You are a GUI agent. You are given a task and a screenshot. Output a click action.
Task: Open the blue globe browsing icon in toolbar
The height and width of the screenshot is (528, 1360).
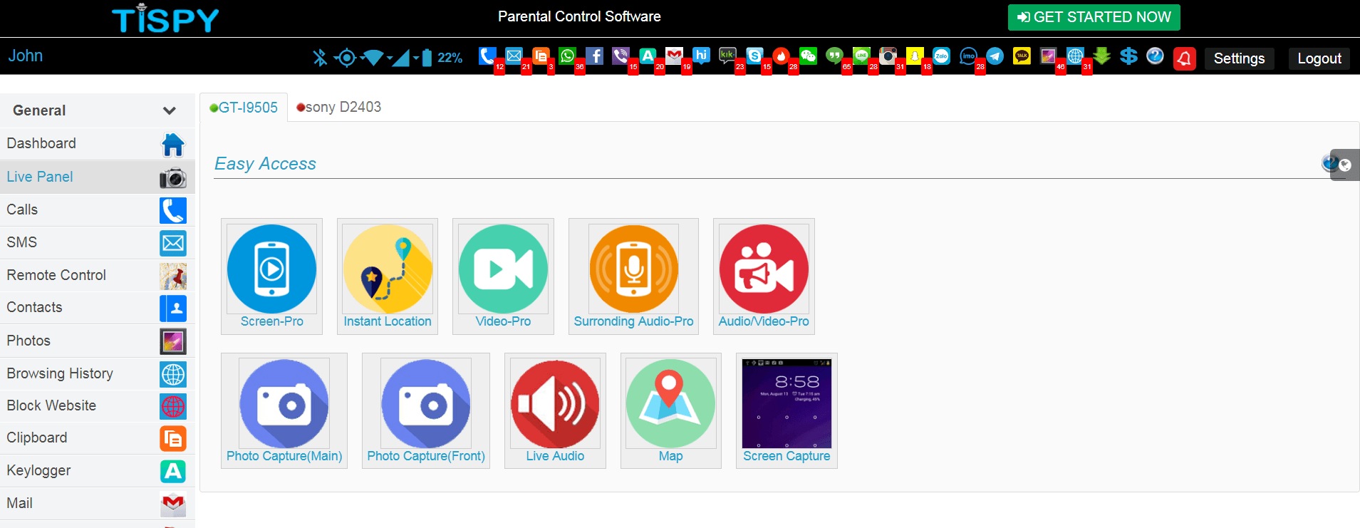click(1075, 56)
